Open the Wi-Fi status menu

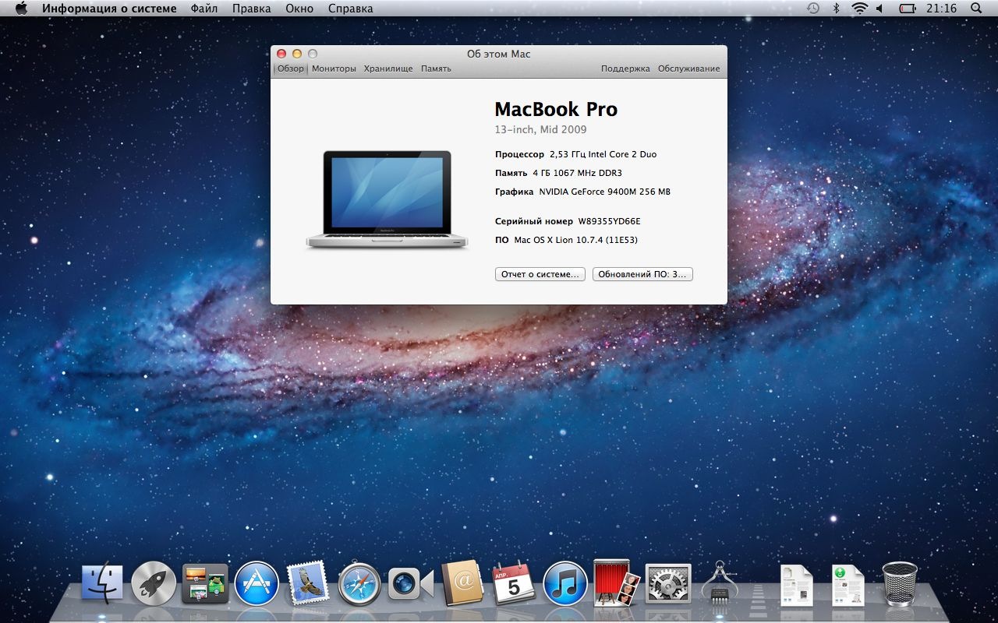tap(859, 9)
